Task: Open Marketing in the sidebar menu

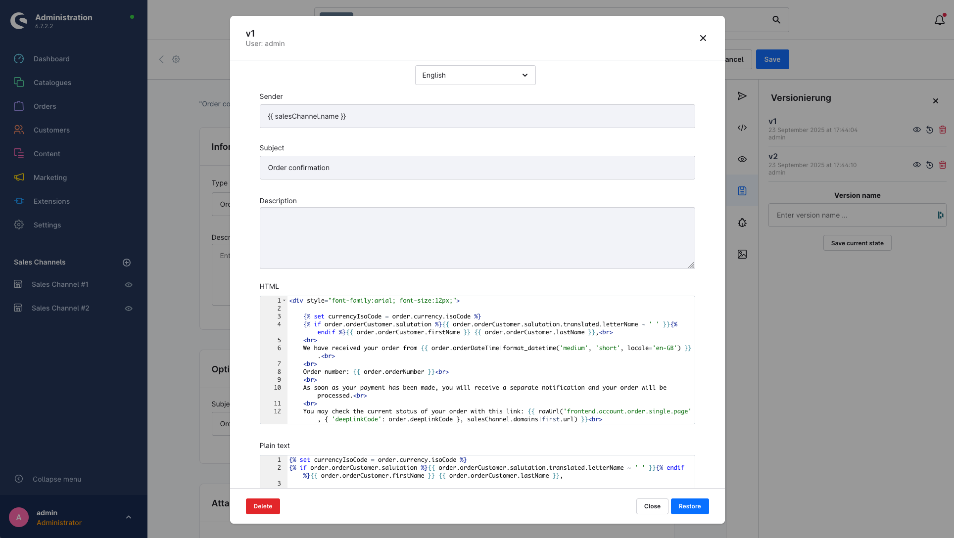Action: [x=50, y=178]
